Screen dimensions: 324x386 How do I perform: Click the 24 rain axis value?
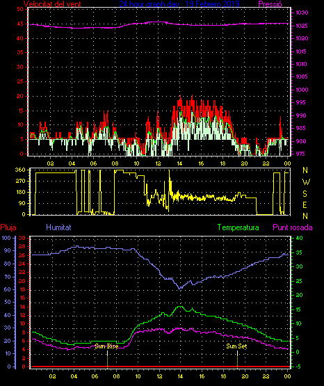[x=22, y=264]
